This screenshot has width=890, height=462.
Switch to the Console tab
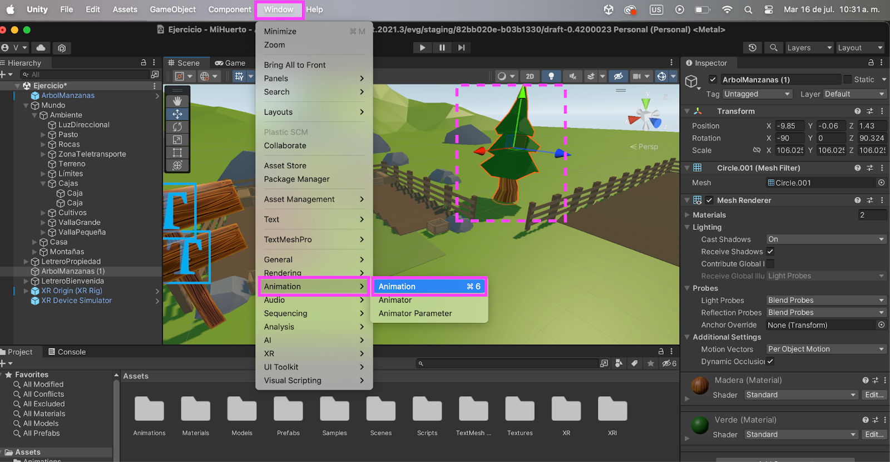point(67,352)
